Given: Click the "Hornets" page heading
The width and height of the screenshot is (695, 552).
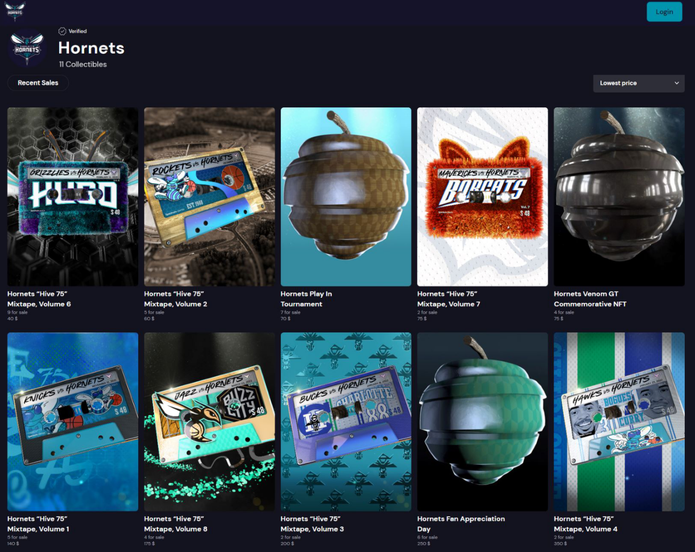Looking at the screenshot, I should [x=91, y=48].
